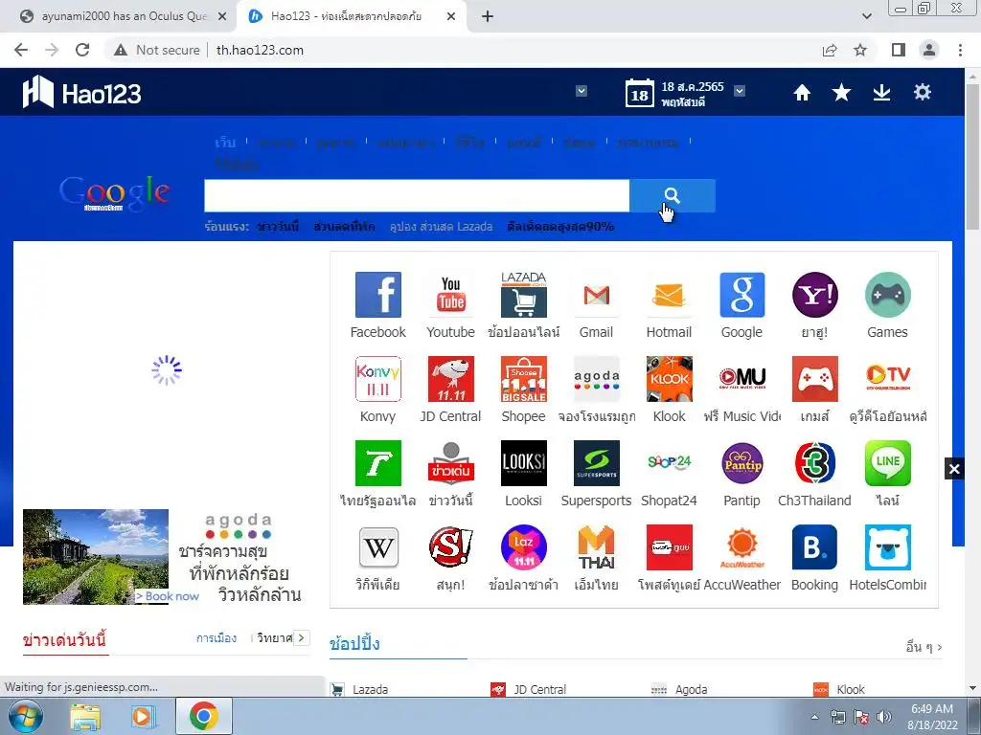Reload the page in Chrome
This screenshot has height=735, width=981.
coord(82,50)
